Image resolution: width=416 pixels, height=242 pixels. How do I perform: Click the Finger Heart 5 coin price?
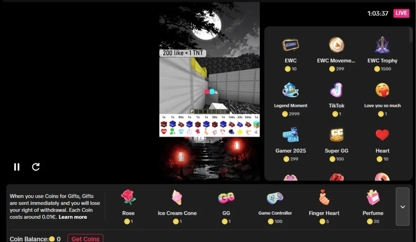324,221
